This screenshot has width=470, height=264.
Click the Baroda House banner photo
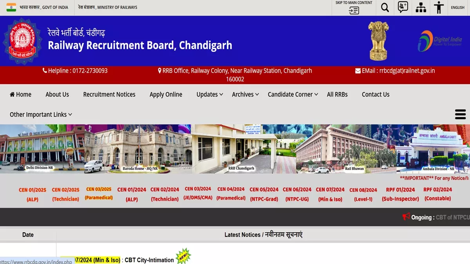[x=138, y=149]
